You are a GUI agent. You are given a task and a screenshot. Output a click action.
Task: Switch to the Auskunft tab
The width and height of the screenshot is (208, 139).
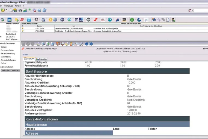[x=29, y=59]
